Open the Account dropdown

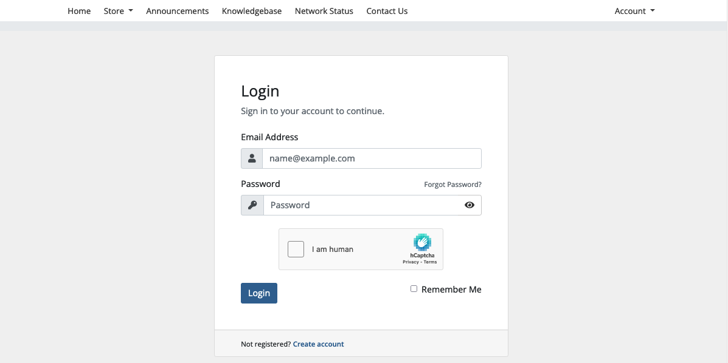634,10
